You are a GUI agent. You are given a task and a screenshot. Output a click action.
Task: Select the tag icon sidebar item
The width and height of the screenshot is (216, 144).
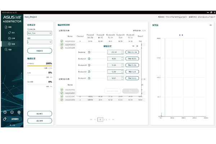(9, 32)
